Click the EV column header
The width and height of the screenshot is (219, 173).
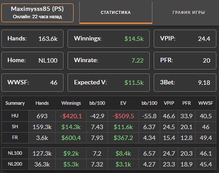123,103
